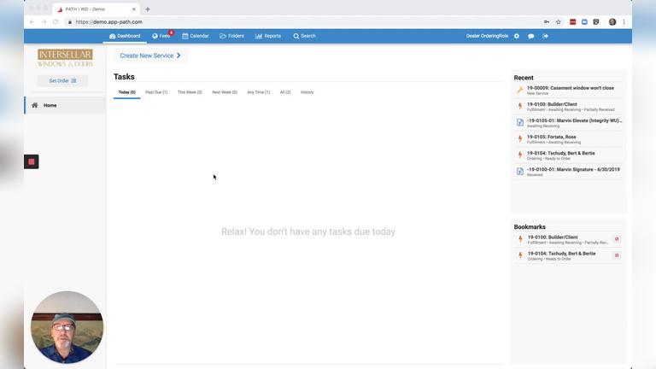Click the sign out icon
The width and height of the screenshot is (656, 369).
[545, 36]
